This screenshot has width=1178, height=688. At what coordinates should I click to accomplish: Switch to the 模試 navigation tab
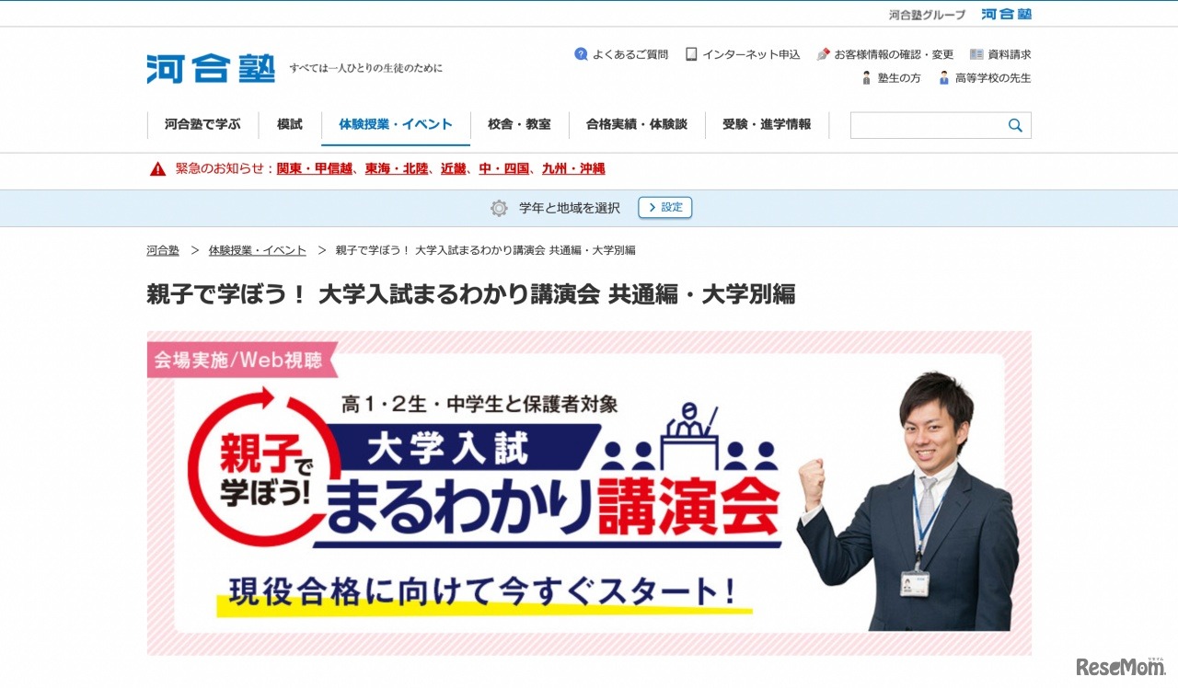pos(288,125)
